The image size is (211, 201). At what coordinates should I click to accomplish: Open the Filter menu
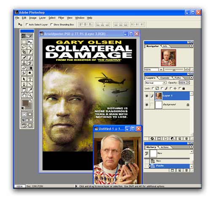pos(61,18)
